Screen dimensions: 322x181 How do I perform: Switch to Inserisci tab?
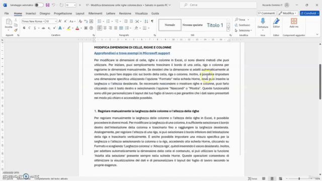[31, 14]
